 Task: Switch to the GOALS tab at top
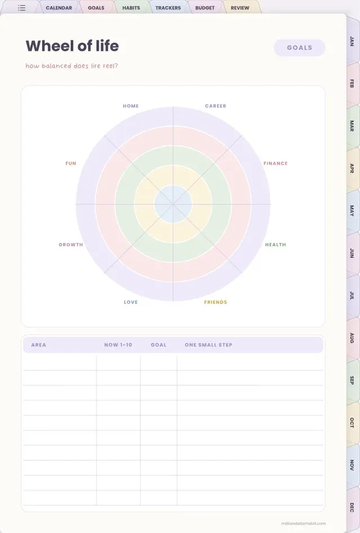[x=96, y=7]
